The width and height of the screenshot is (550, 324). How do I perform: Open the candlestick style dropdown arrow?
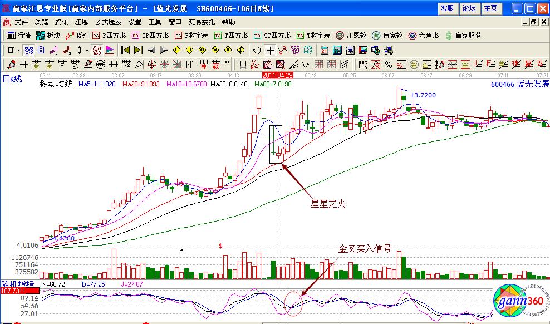click(86, 50)
